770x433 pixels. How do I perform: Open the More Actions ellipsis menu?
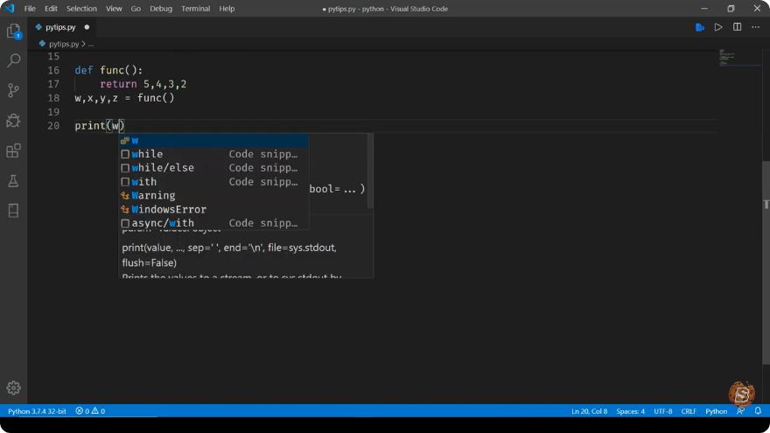click(755, 27)
